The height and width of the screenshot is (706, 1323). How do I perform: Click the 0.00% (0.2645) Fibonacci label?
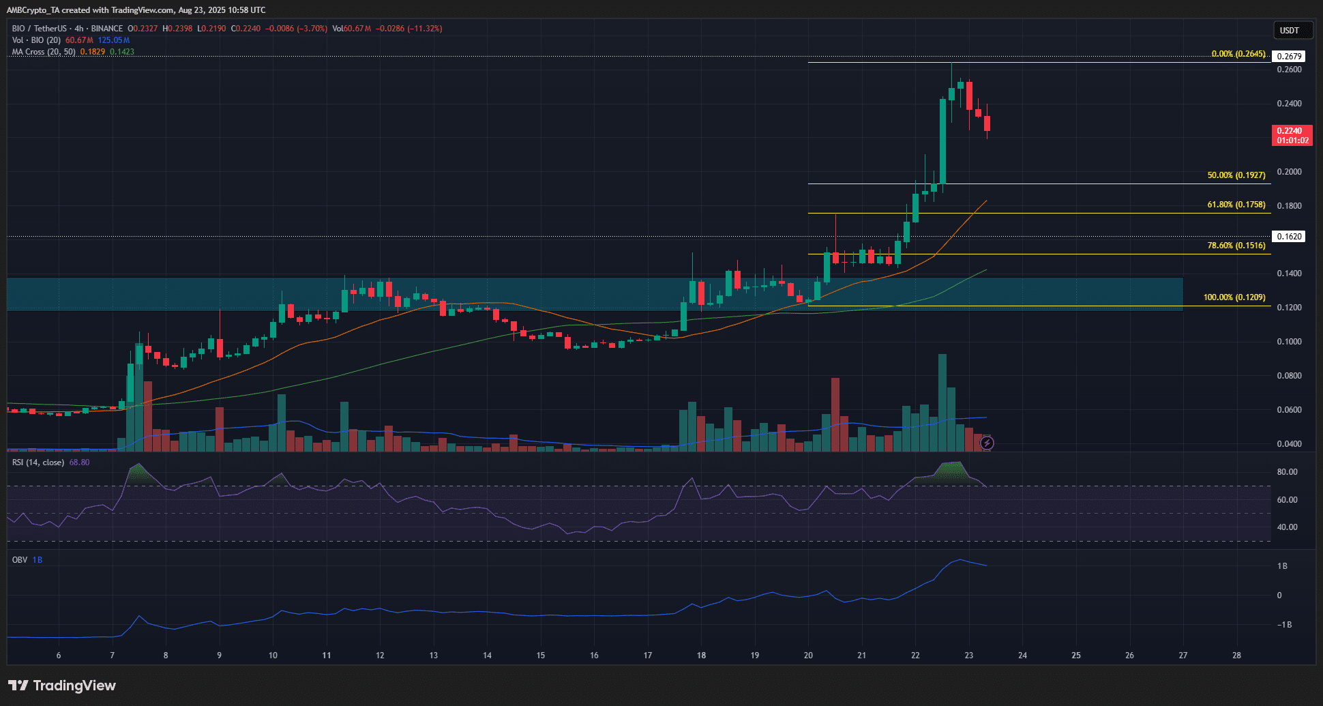(x=1238, y=54)
